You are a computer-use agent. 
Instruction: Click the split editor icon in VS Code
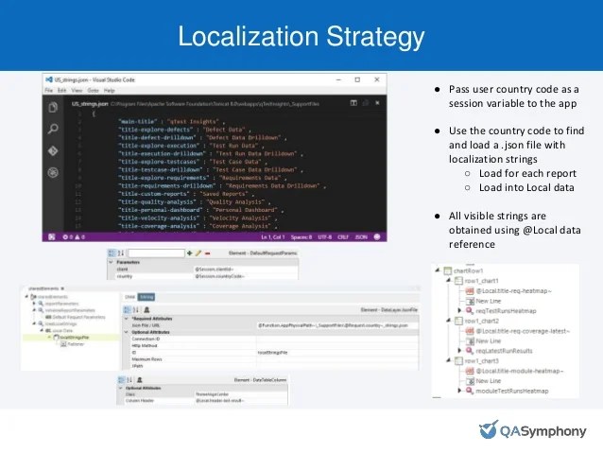pos(353,103)
